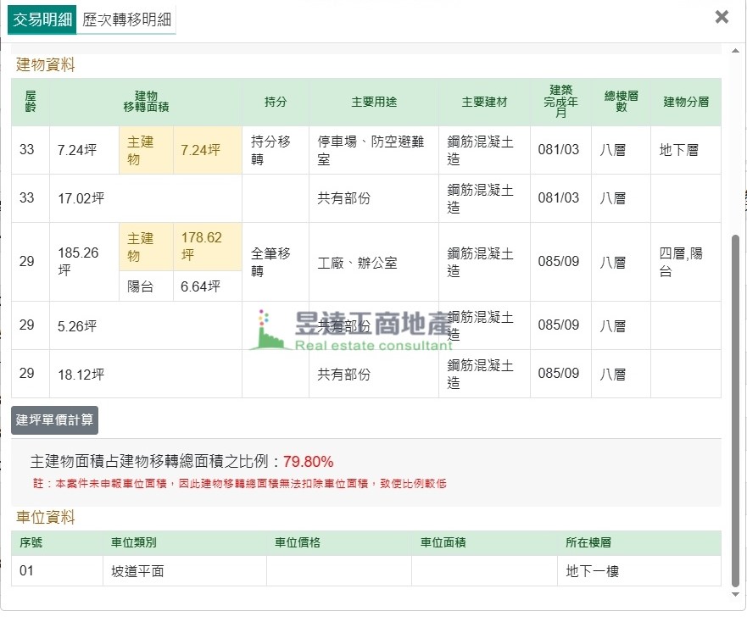This screenshot has height=622, width=747.
Task: Click the 昱達工商地產 watermark logo
Action: (x=352, y=330)
